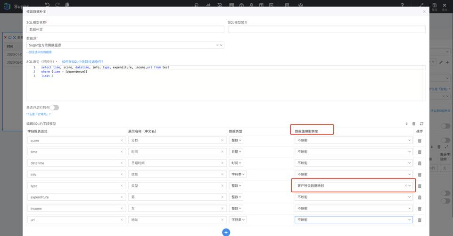Clear the 地址 display name

pyautogui.click(x=222, y=220)
